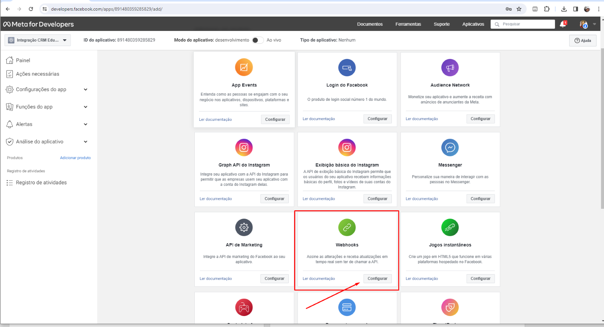Click Configurar on Login do Facebook card

point(377,119)
